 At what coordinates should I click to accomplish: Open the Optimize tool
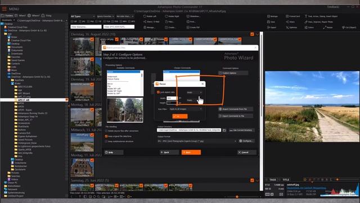coord(291,28)
